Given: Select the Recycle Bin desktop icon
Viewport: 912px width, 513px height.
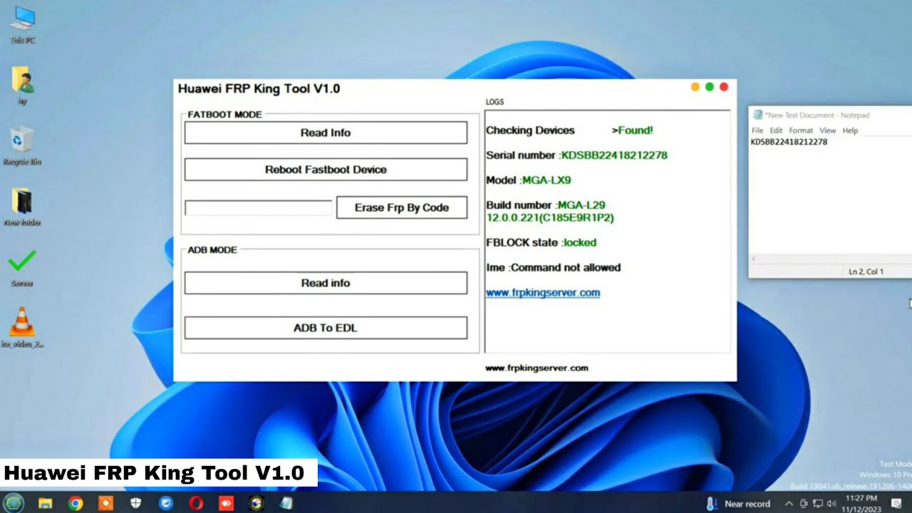Looking at the screenshot, I should [x=22, y=146].
